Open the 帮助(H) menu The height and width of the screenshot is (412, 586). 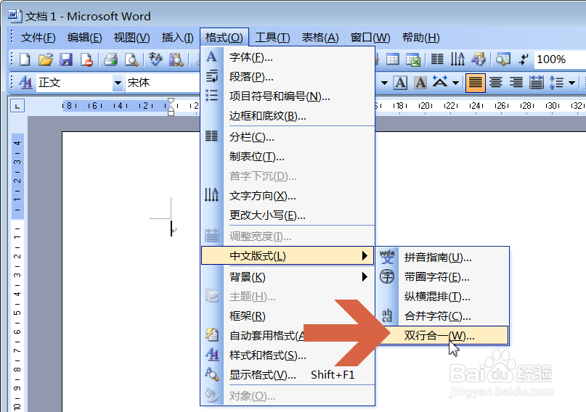point(421,37)
